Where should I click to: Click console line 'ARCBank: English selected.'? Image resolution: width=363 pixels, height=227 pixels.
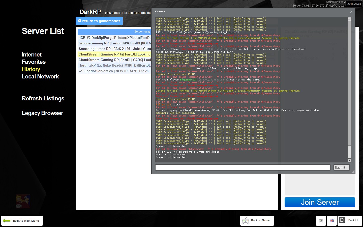(x=175, y=113)
